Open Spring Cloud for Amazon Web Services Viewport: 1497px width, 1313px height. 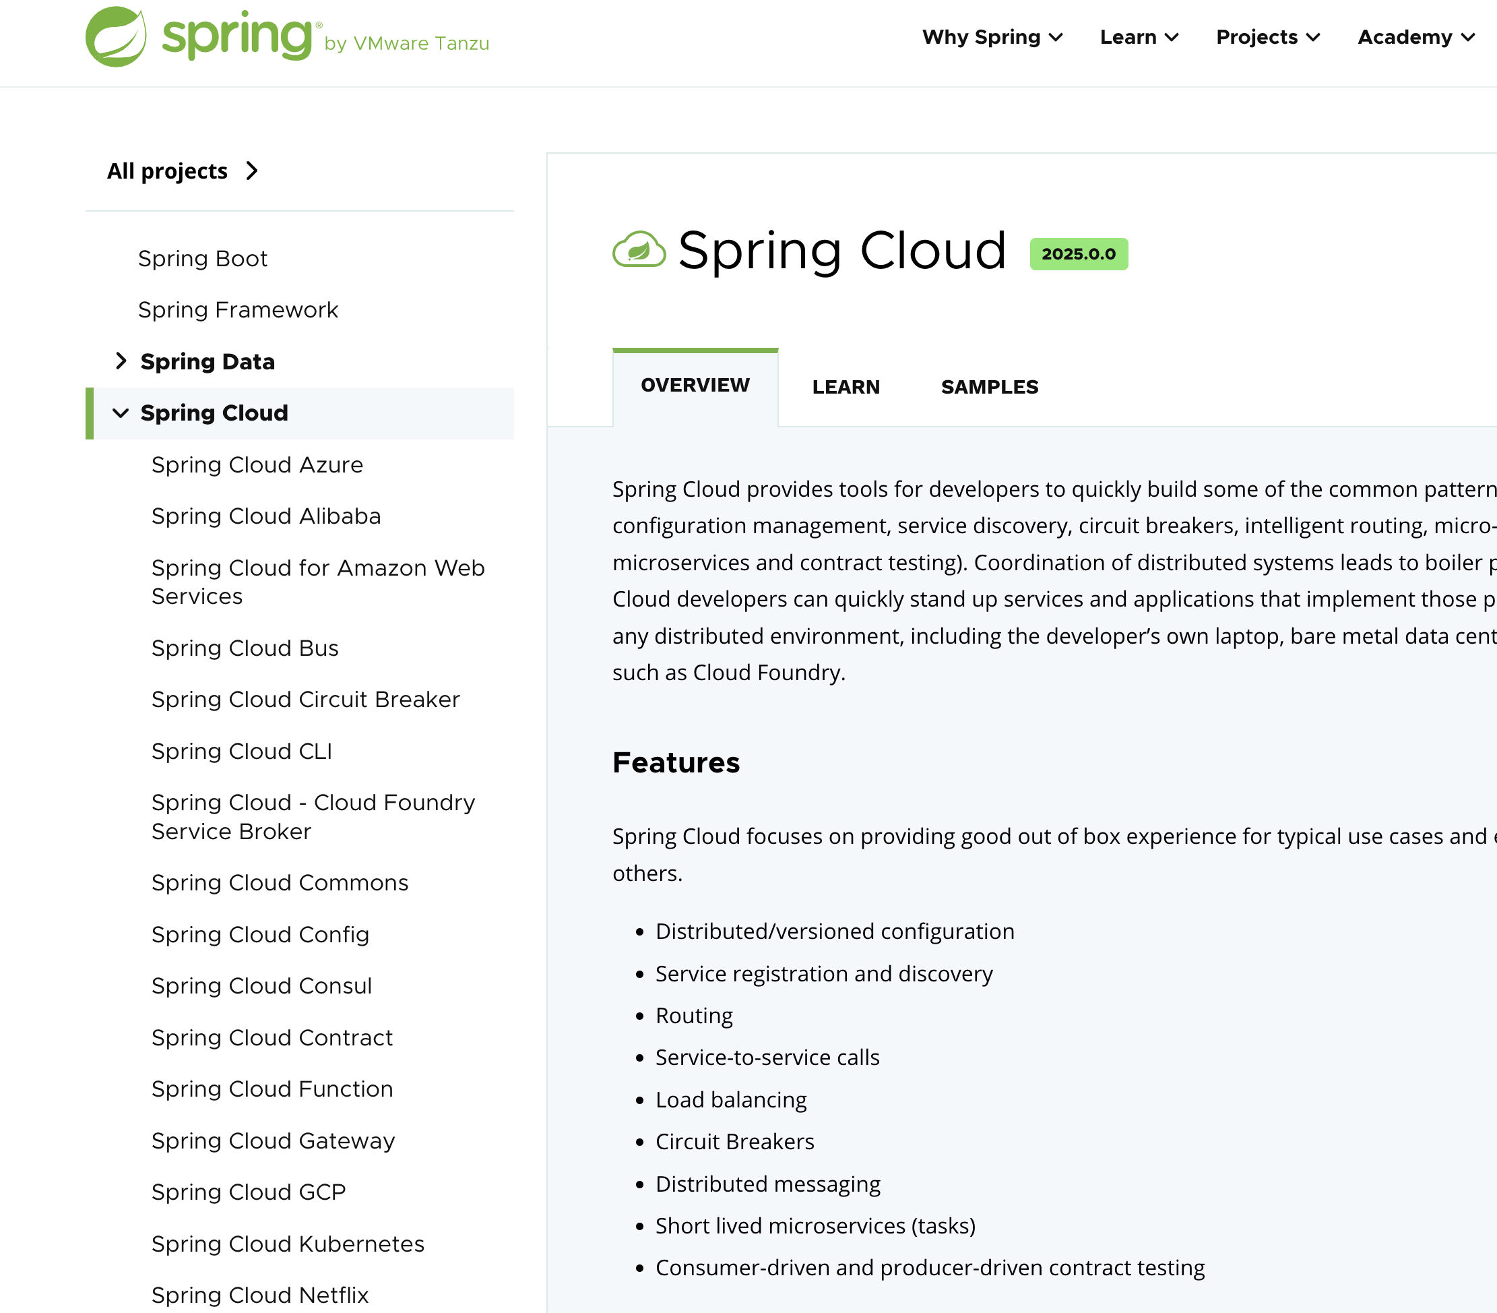click(x=318, y=581)
